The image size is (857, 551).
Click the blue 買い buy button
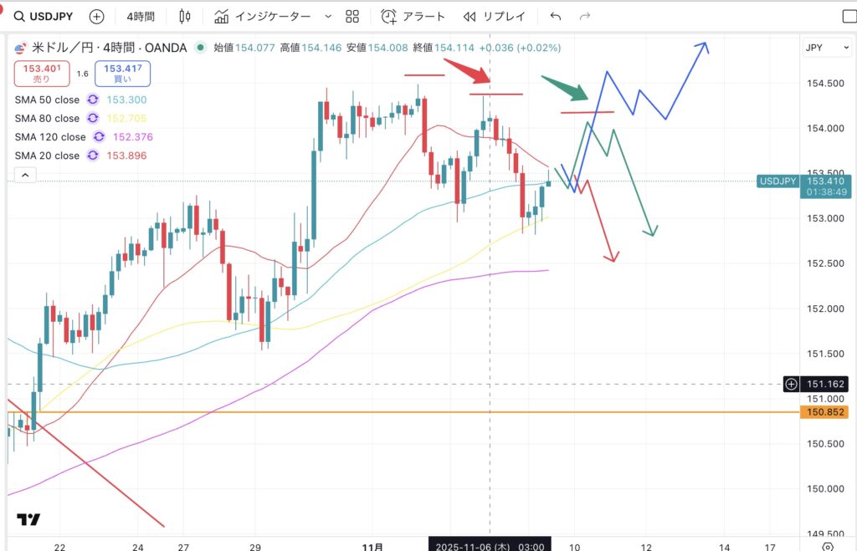click(122, 74)
